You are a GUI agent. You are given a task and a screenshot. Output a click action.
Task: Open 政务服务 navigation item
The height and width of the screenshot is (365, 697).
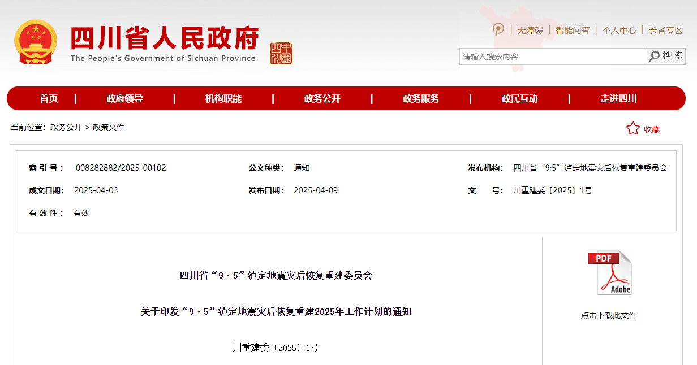(421, 99)
